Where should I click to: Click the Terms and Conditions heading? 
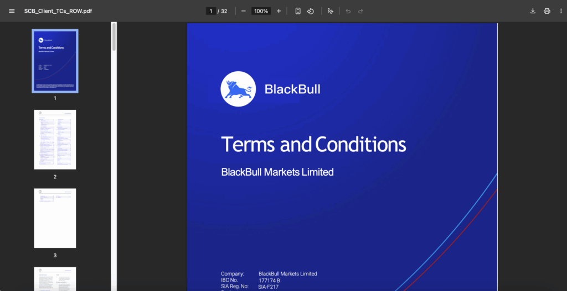(x=313, y=145)
